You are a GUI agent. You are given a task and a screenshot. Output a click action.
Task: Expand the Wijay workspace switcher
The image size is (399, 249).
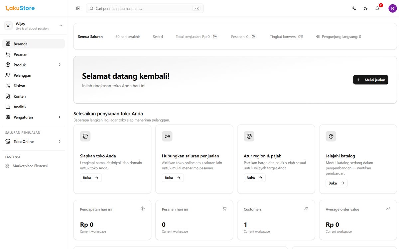pyautogui.click(x=33, y=26)
